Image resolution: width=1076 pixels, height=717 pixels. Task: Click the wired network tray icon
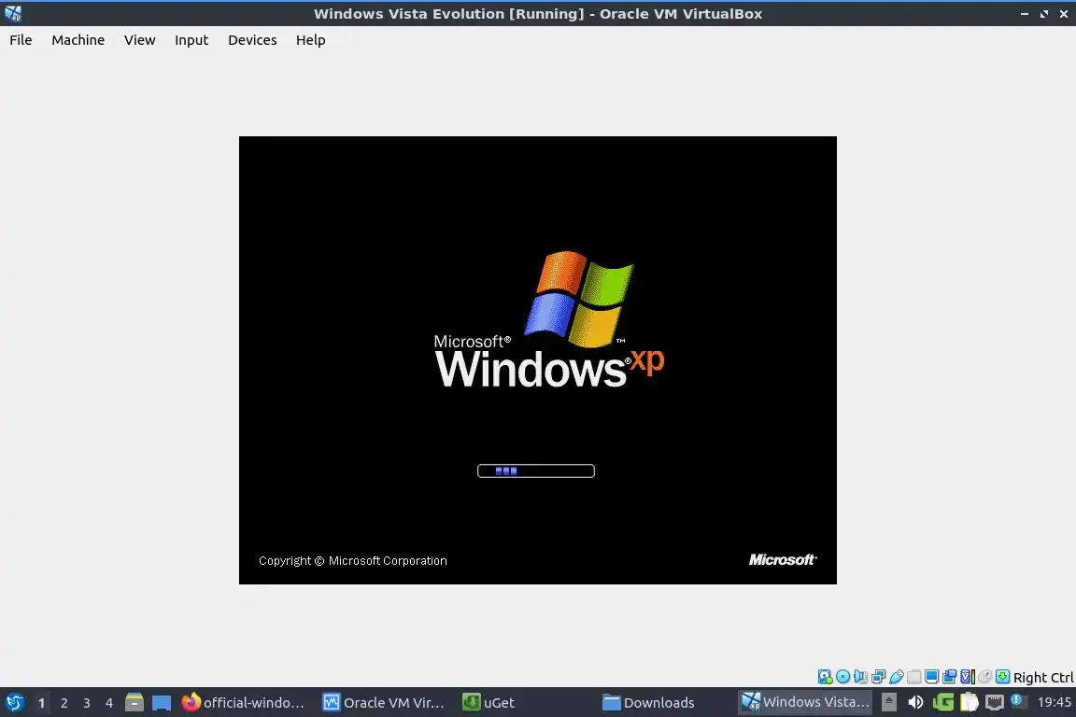(995, 702)
